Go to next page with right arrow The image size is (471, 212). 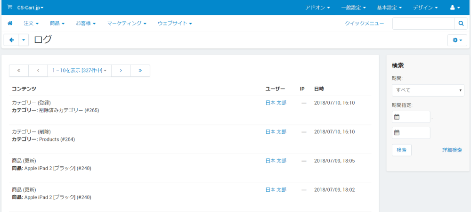tap(121, 71)
